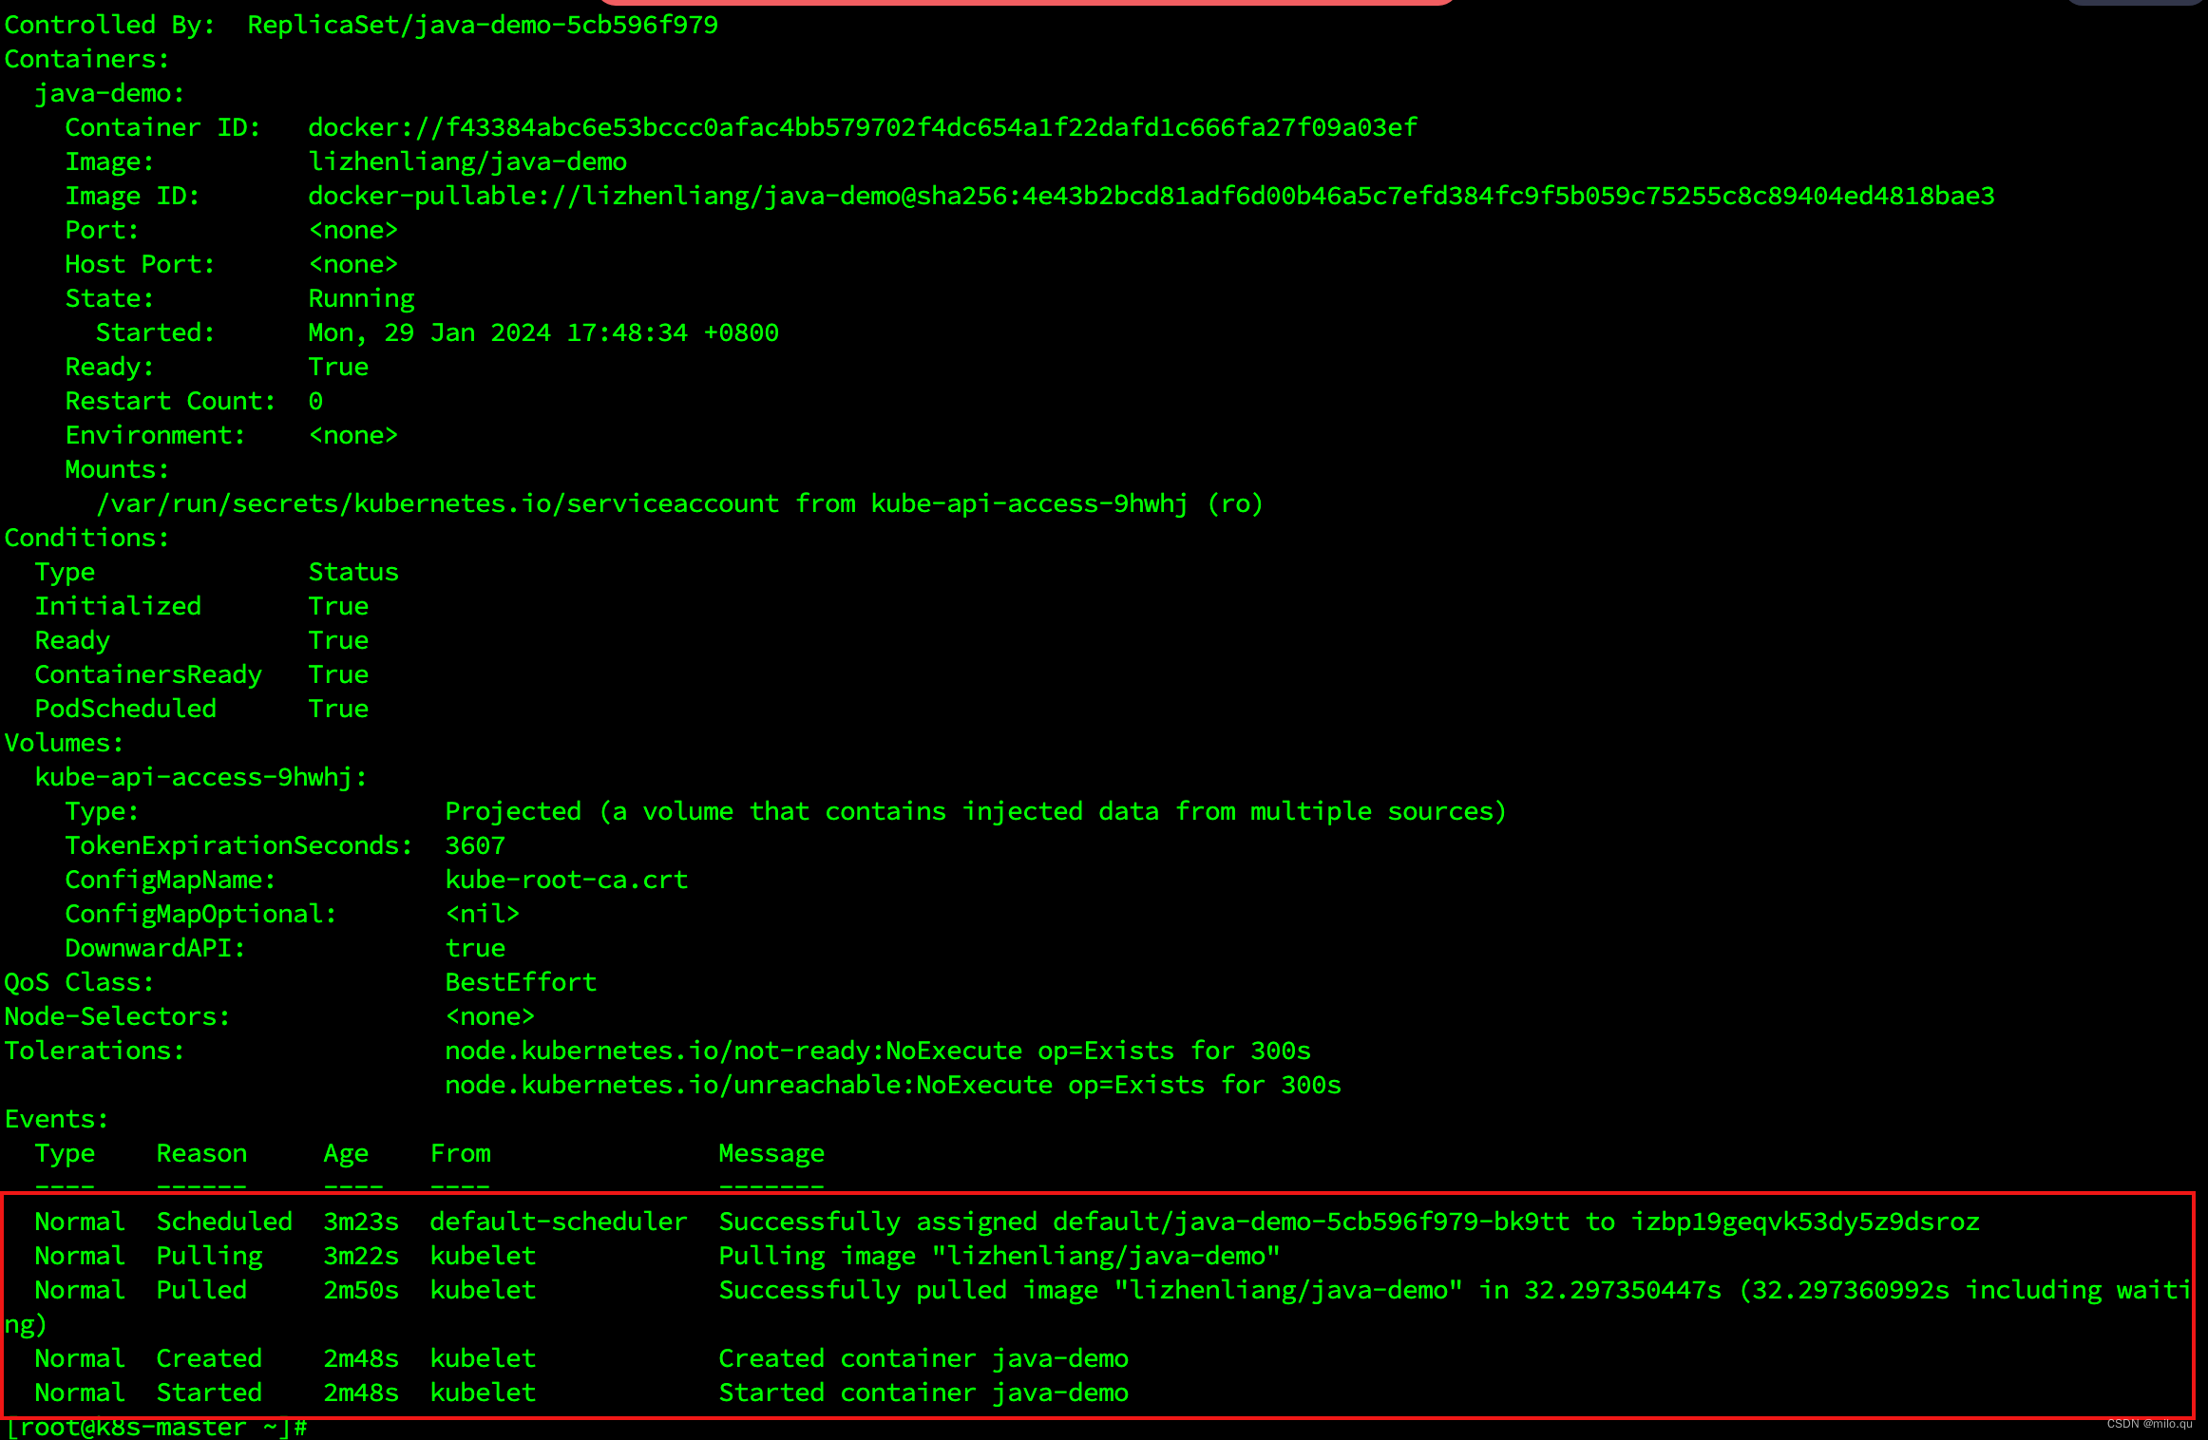Image resolution: width=2208 pixels, height=1440 pixels.
Task: Click the BestEffort QoS class value
Action: point(521,982)
